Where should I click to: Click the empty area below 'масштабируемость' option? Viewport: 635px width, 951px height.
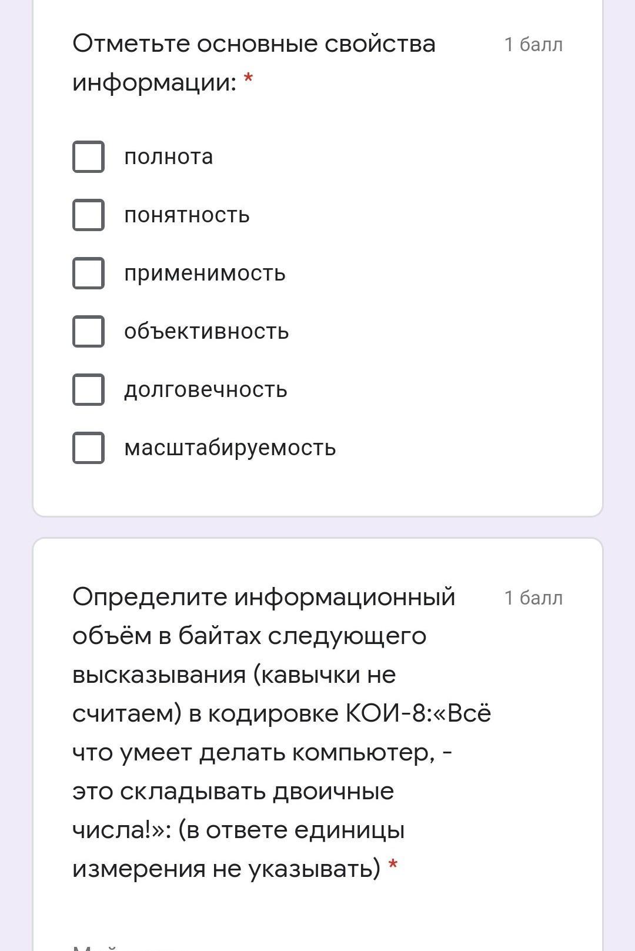317,489
